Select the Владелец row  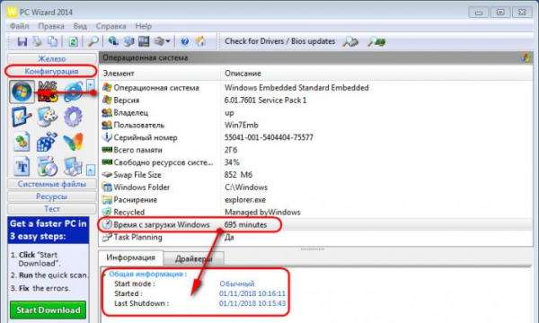pyautogui.click(x=315, y=112)
